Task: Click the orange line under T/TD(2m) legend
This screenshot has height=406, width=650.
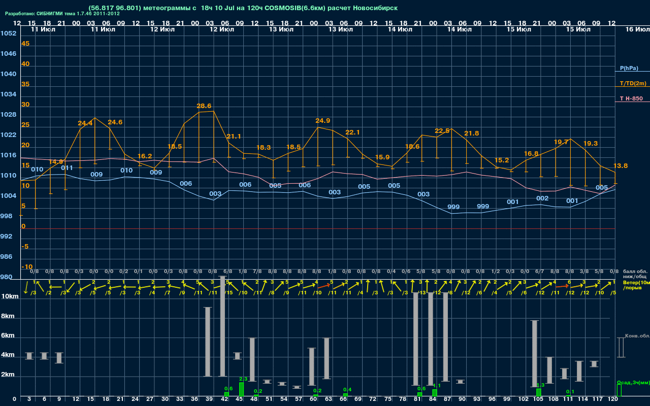Action: (x=632, y=87)
